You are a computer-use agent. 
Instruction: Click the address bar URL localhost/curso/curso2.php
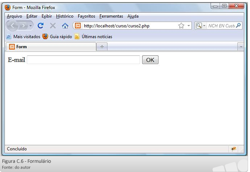(x=117, y=26)
